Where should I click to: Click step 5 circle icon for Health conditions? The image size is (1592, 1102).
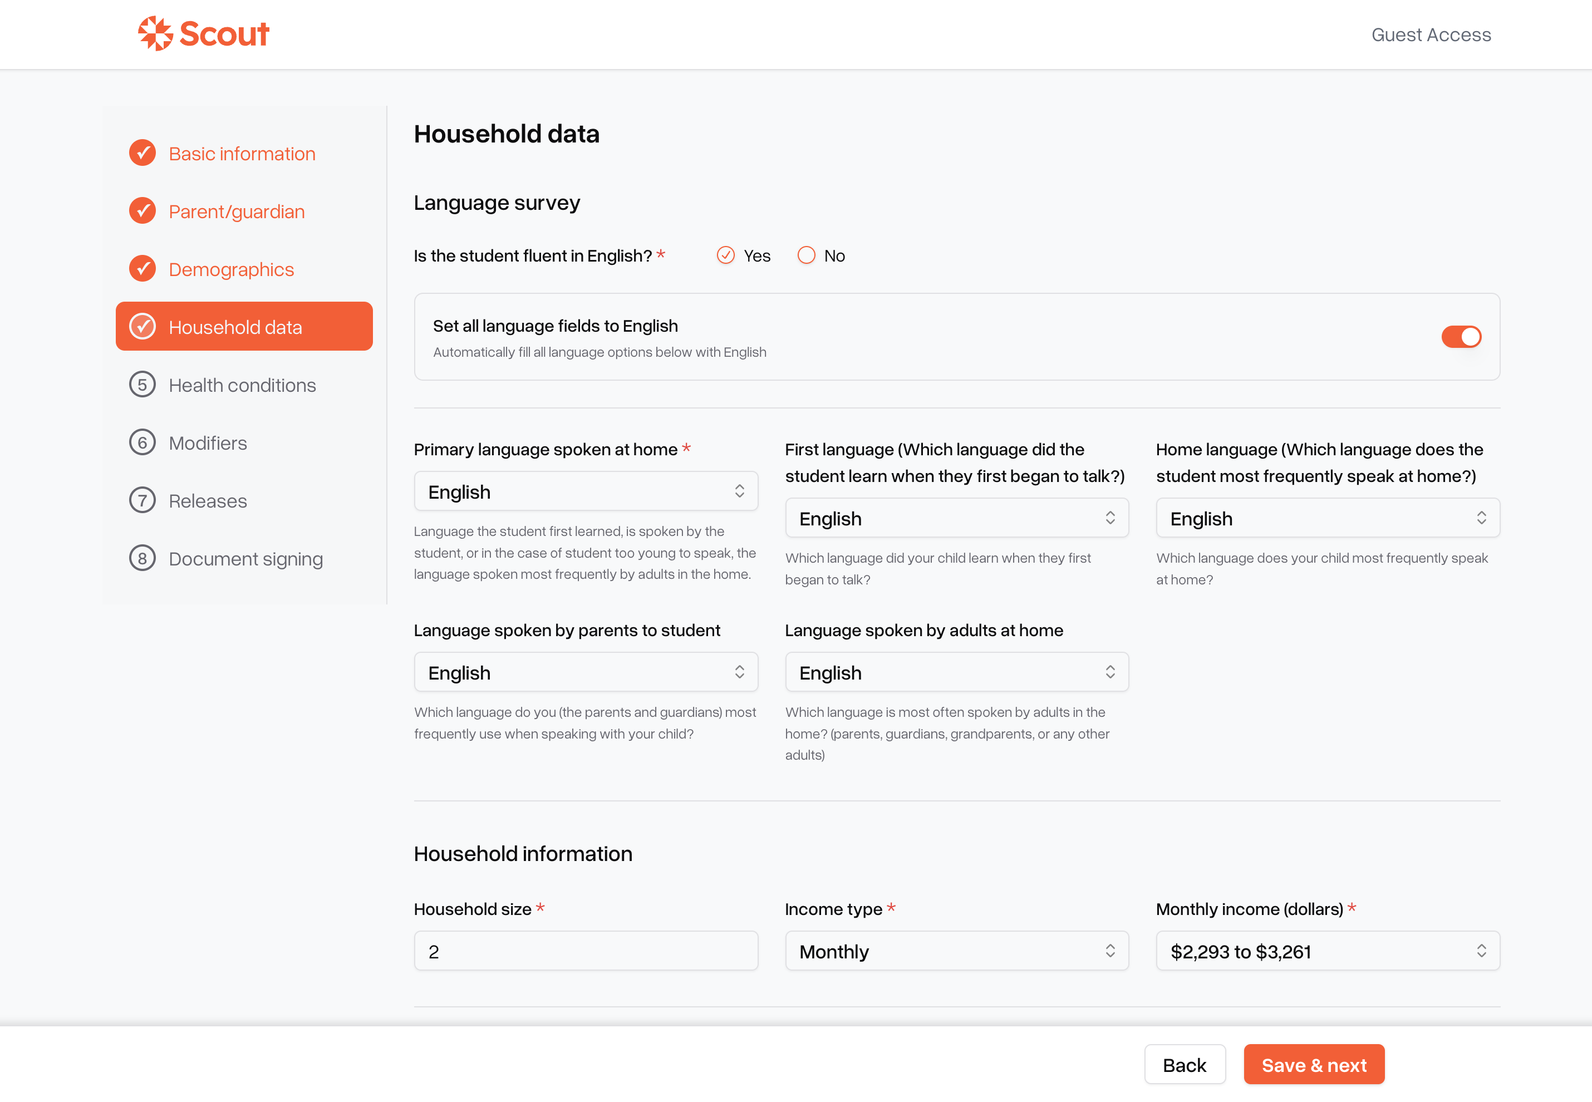click(x=142, y=385)
